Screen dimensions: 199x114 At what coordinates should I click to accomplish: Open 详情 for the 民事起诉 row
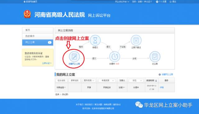pos(162,87)
